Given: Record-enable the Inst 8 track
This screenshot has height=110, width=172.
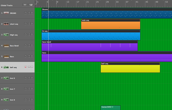Looking at the screenshot, I should coord(26,100).
